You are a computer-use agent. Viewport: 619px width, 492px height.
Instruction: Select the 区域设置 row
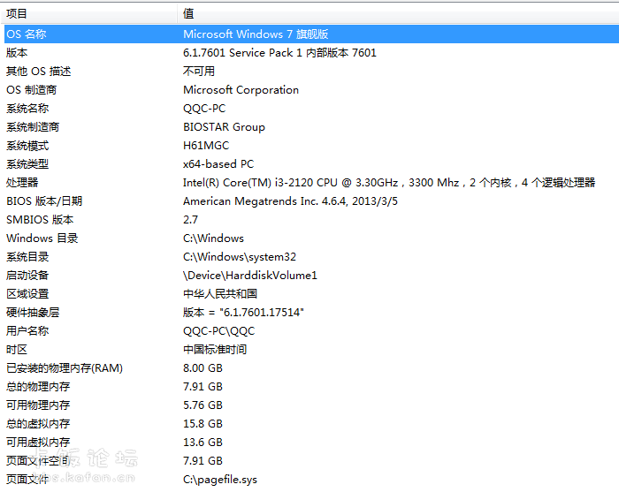[x=311, y=294]
